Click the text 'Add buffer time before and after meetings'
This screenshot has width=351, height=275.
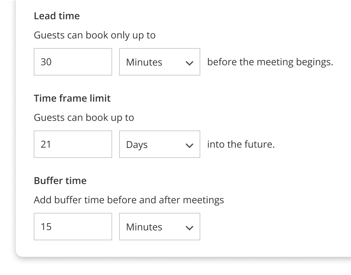click(129, 200)
